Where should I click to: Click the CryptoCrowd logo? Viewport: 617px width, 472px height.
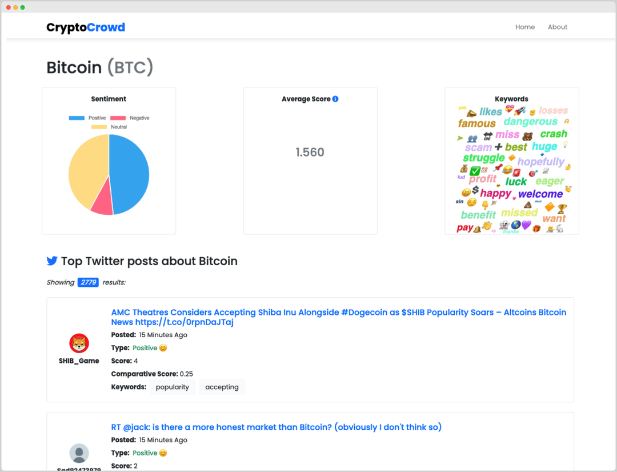(x=86, y=27)
